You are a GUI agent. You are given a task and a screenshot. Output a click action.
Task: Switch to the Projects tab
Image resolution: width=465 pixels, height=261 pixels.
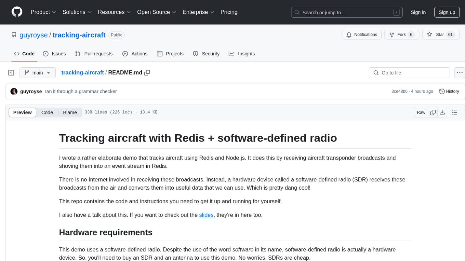170,54
